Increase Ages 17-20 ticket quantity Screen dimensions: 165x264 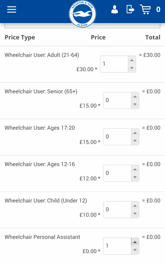coord(135,133)
